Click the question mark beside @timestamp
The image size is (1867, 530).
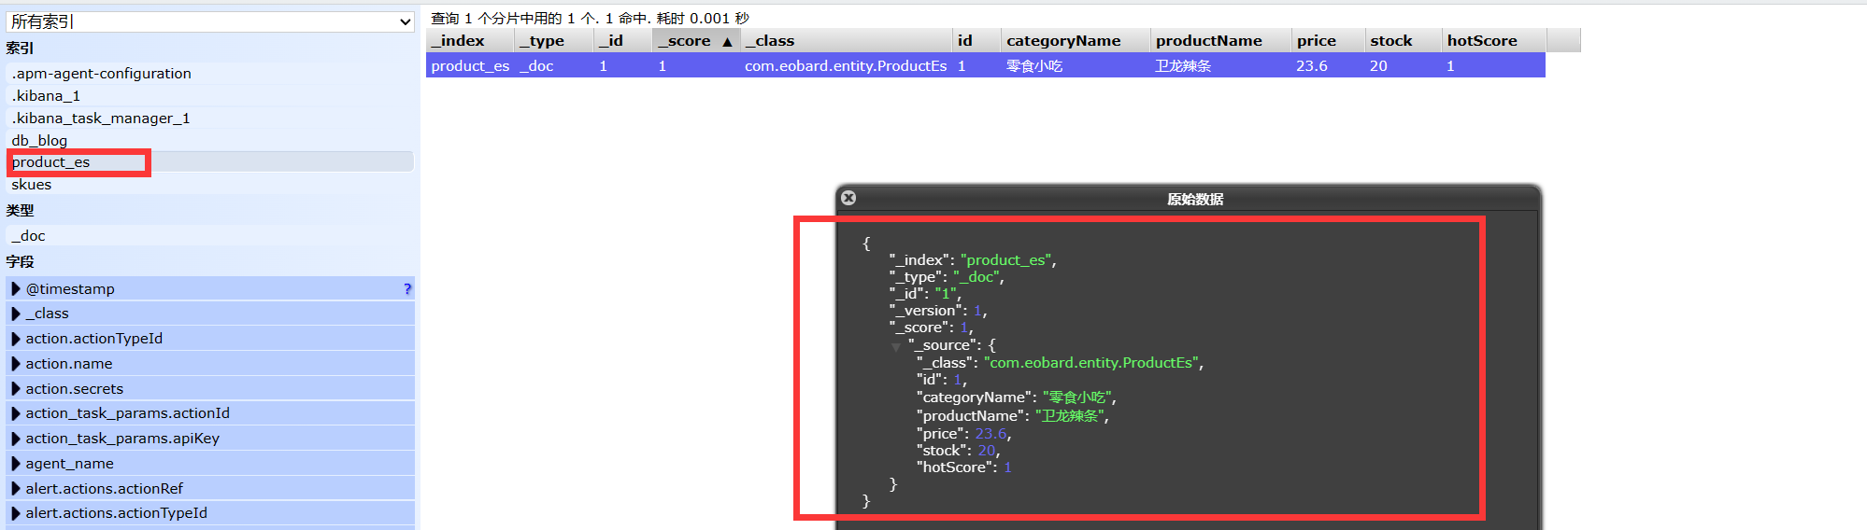406,289
